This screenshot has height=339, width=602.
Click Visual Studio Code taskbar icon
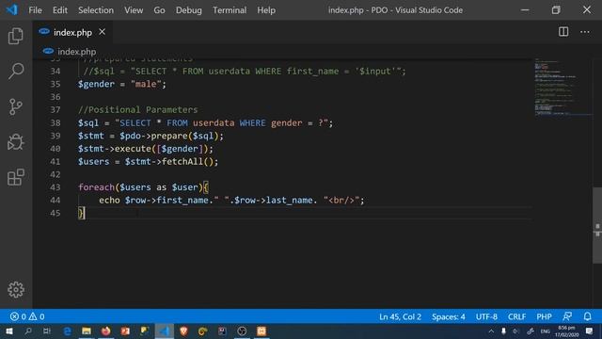pos(165,331)
